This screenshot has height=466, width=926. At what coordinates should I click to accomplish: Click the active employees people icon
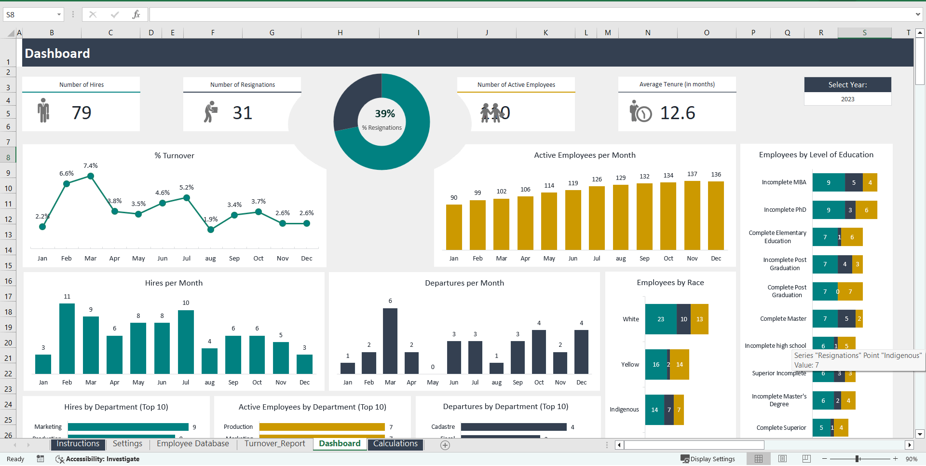pyautogui.click(x=491, y=113)
